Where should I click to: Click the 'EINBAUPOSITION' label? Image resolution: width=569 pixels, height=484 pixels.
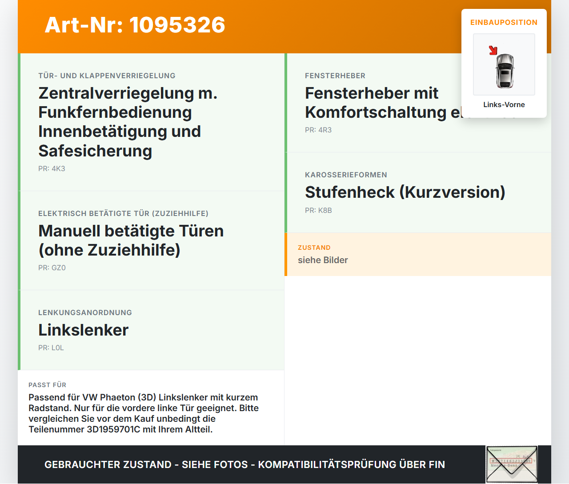point(504,22)
